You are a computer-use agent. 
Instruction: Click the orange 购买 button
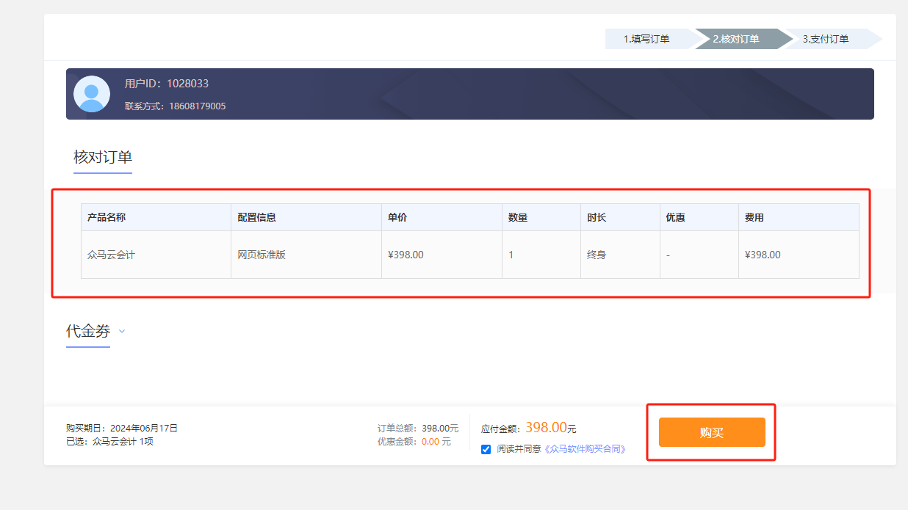tap(712, 432)
